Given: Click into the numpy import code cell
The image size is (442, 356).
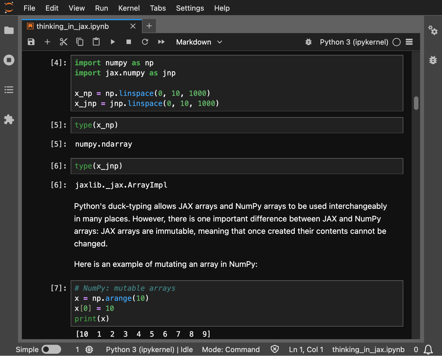Looking at the screenshot, I should 237,83.
